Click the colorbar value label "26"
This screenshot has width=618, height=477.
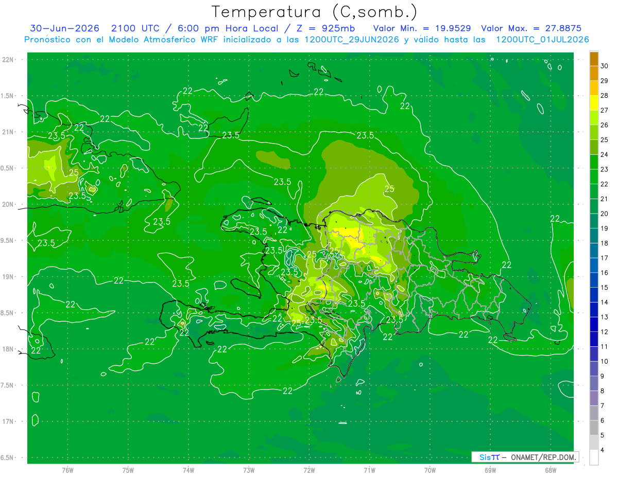pyautogui.click(x=605, y=125)
